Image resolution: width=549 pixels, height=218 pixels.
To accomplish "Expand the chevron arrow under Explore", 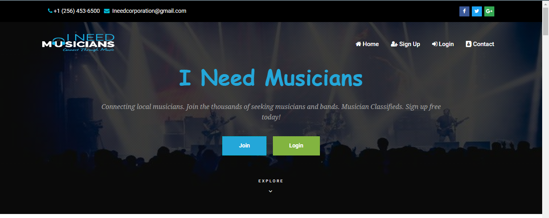I will [x=270, y=191].
